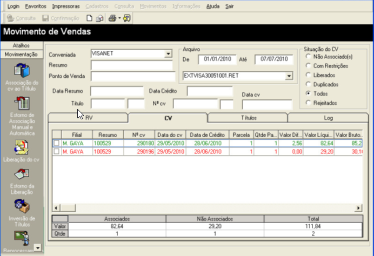This screenshot has height=256, width=374.
Task: Open the Conveniada VISANET dropdown
Action: pyautogui.click(x=168, y=53)
